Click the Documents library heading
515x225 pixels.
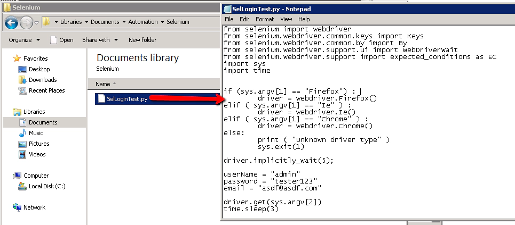138,58
